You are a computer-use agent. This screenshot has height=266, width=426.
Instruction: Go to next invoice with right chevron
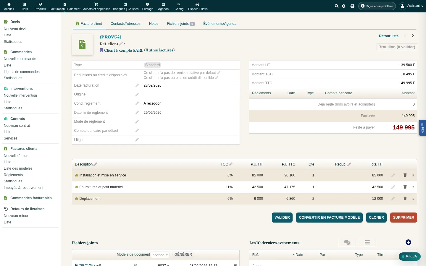413,36
